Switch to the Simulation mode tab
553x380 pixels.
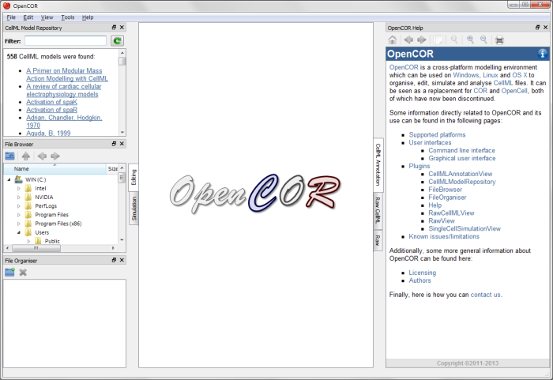click(x=134, y=209)
